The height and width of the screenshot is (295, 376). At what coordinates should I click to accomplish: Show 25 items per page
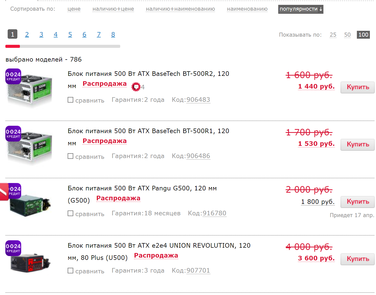[333, 35]
